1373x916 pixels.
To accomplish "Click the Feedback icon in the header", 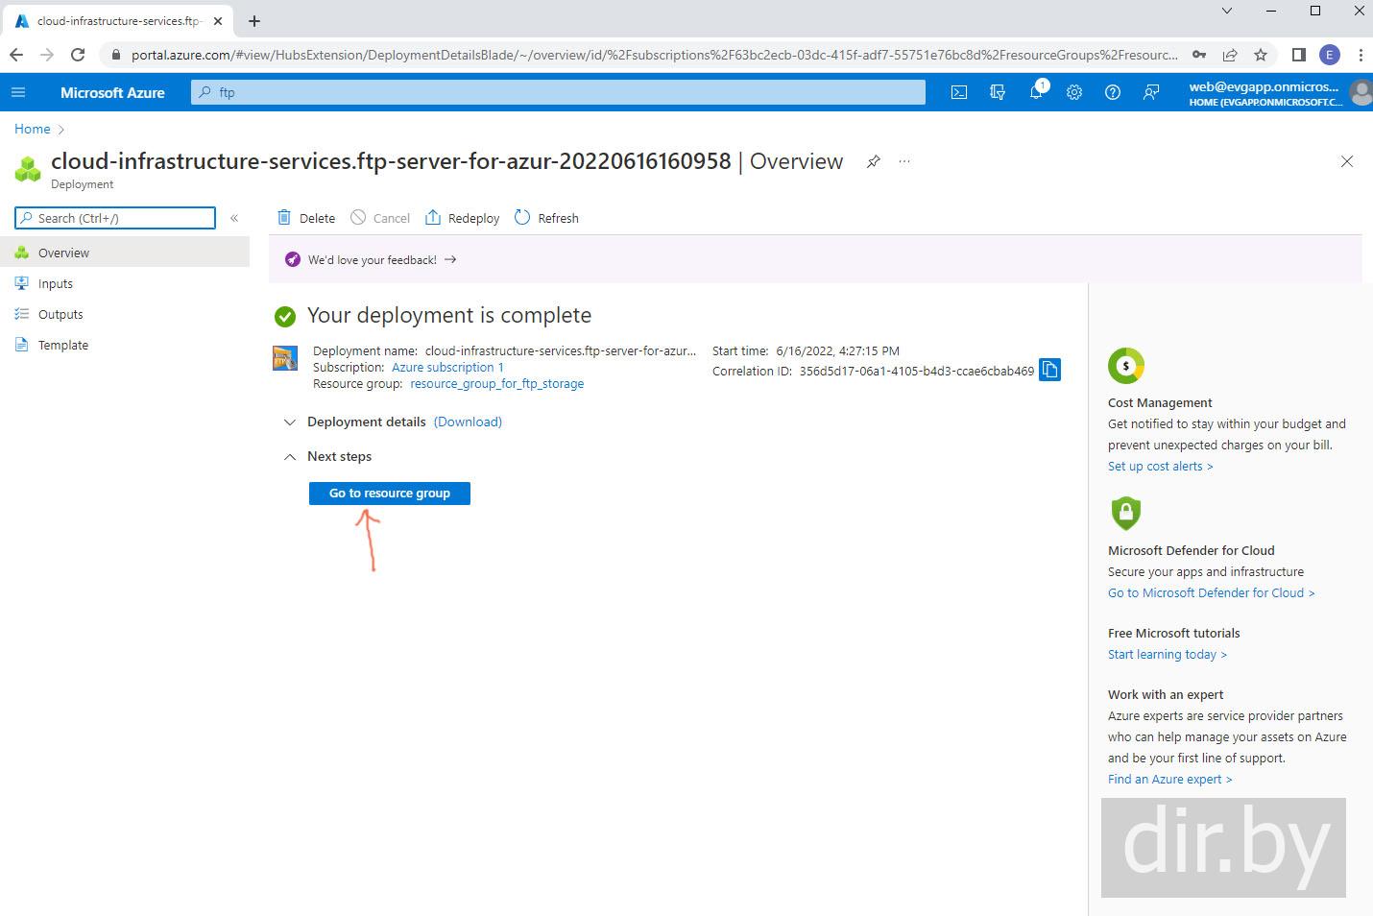I will (1150, 92).
